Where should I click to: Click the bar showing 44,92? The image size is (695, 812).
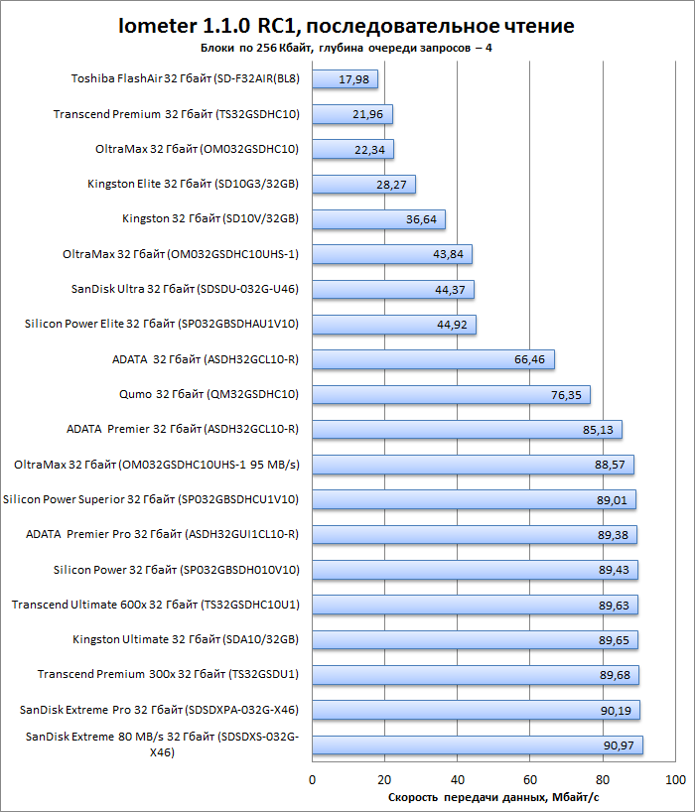(x=394, y=325)
